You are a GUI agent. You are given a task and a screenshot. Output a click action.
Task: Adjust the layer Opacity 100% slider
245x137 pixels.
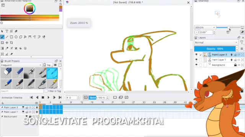215,49
